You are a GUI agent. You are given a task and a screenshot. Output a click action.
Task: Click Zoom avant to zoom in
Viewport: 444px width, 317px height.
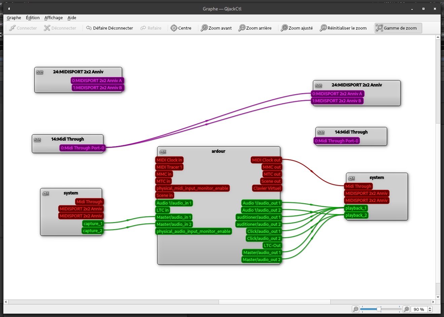coord(216,28)
